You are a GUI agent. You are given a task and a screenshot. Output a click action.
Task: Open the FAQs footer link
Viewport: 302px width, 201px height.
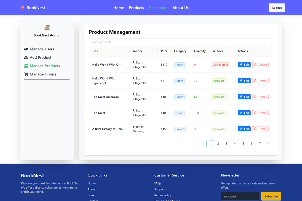tap(158, 183)
